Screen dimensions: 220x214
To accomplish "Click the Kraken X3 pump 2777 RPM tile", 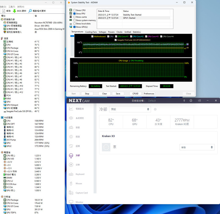I will coord(182,122).
